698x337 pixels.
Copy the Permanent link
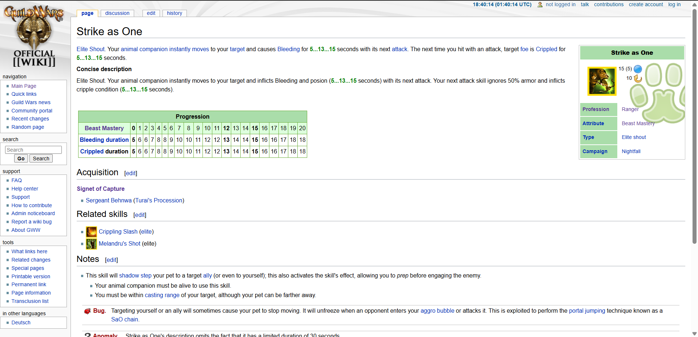29,284
